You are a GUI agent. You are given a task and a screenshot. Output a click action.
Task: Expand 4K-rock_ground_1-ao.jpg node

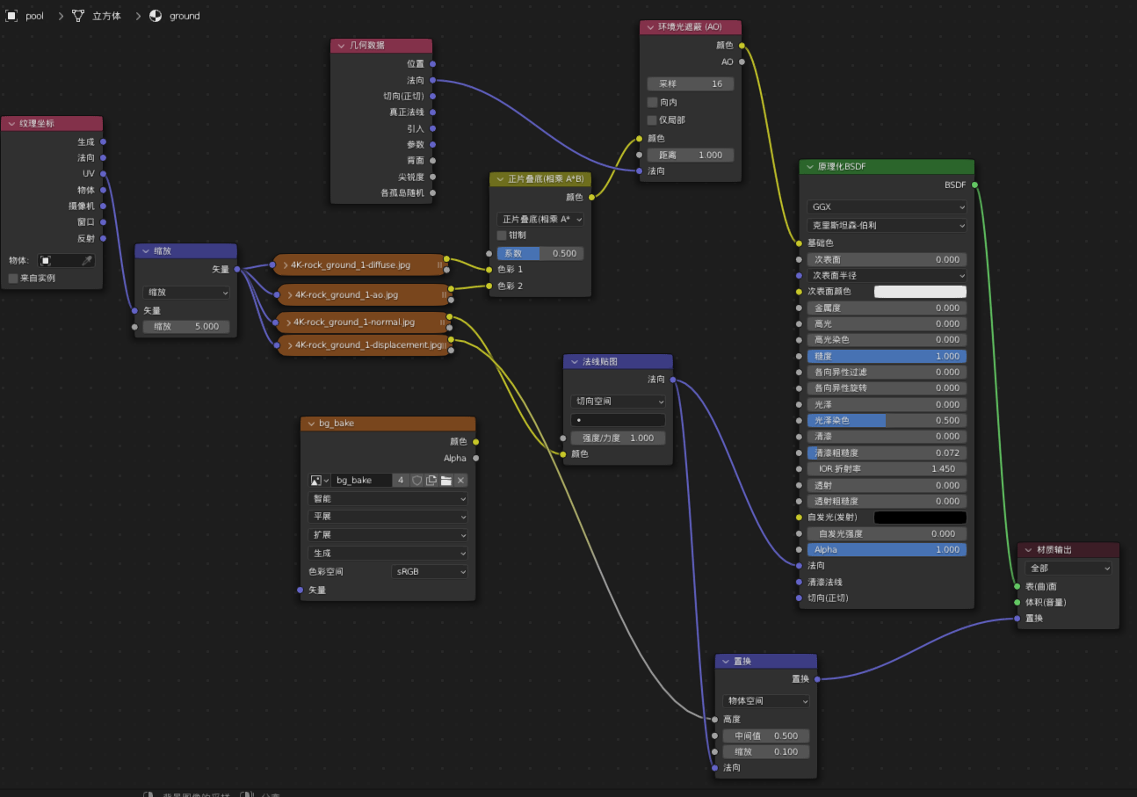tap(289, 294)
